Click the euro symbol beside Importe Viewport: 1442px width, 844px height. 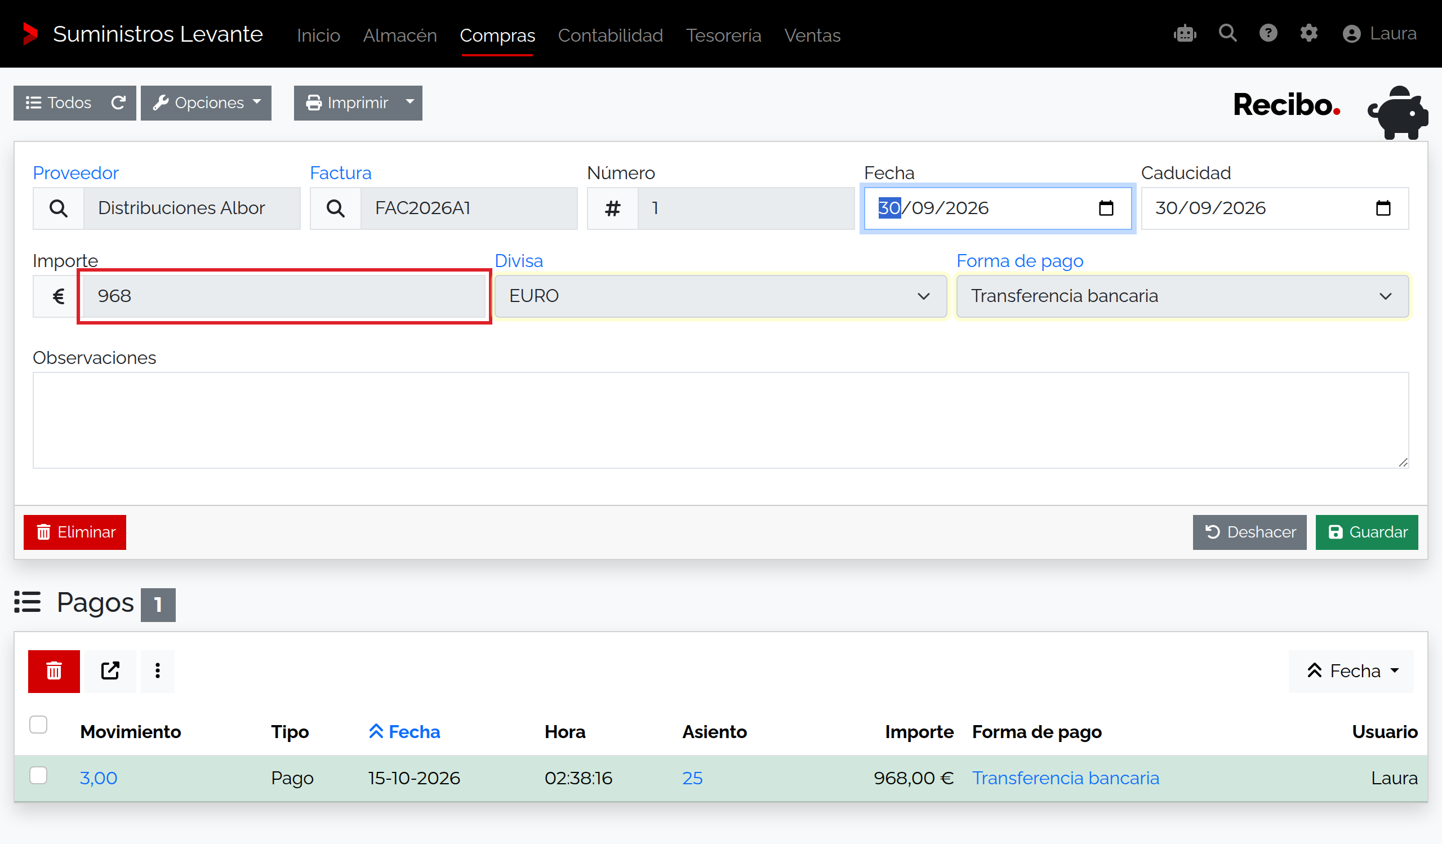[x=58, y=296]
